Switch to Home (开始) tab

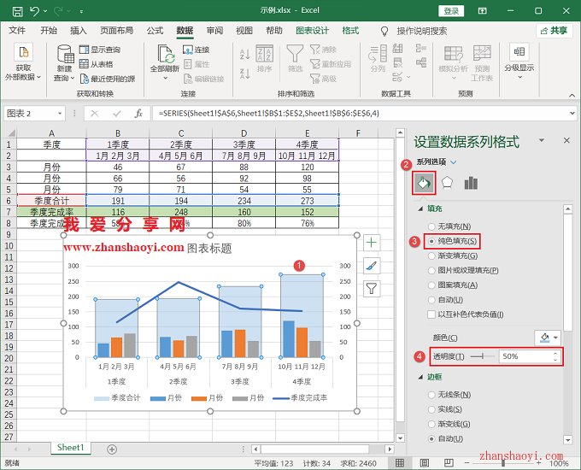(x=49, y=31)
